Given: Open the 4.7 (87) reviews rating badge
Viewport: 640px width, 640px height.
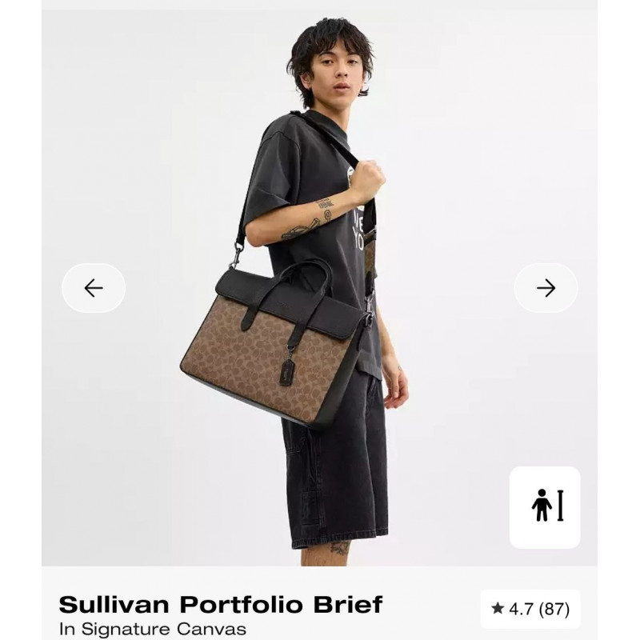Looking at the screenshot, I should (x=530, y=609).
